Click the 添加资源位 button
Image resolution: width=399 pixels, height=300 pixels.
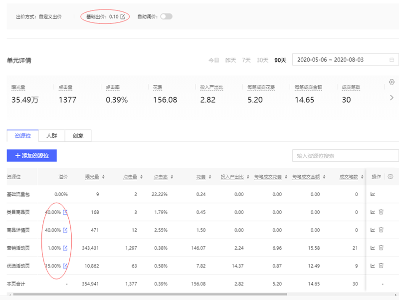pos(32,156)
